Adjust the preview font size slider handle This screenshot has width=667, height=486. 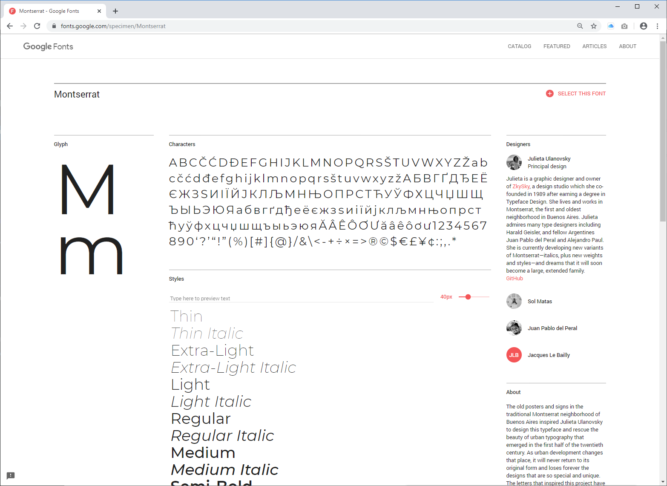(468, 297)
